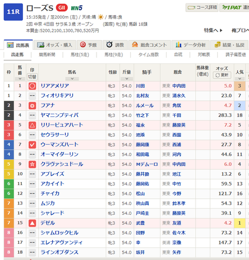Open the データ分析 tab

[190, 45]
